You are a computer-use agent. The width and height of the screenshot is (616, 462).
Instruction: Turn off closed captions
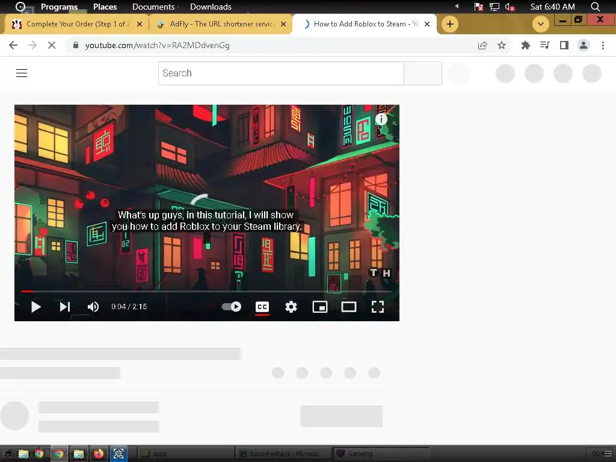262,307
